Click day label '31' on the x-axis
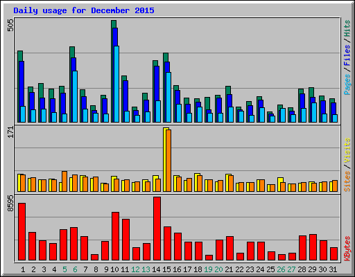The width and height of the screenshot is (355, 277). (333, 269)
